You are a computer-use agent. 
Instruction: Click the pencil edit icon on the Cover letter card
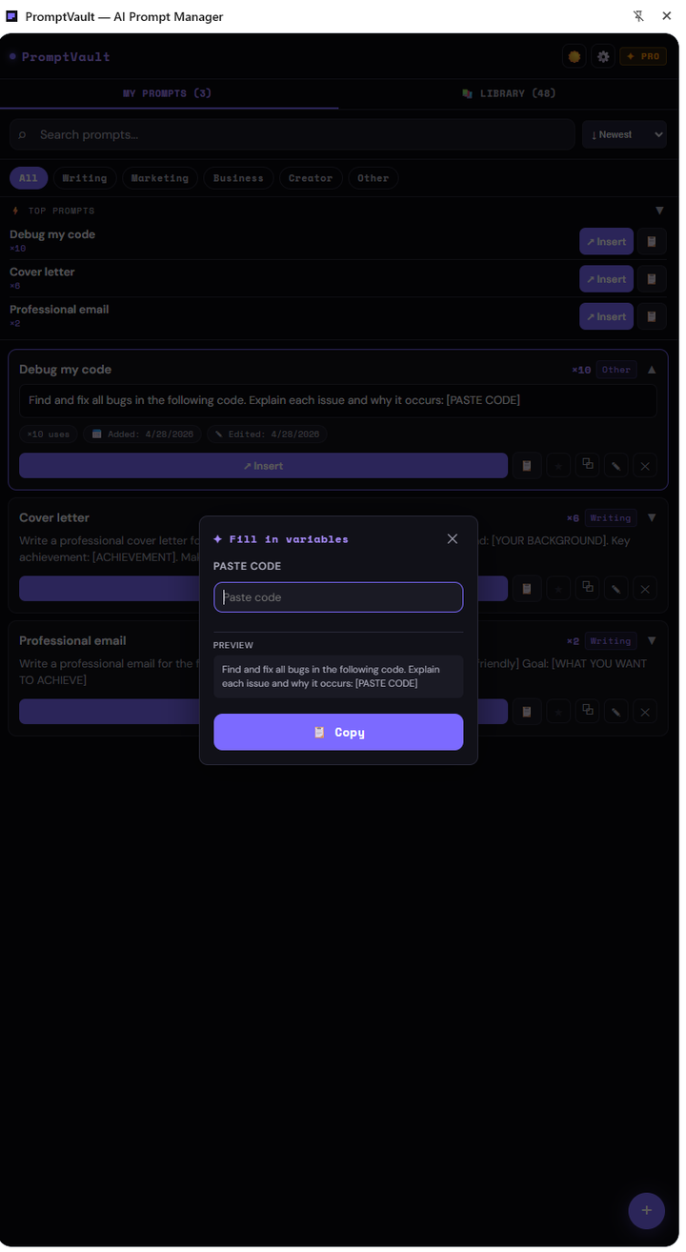[615, 588]
